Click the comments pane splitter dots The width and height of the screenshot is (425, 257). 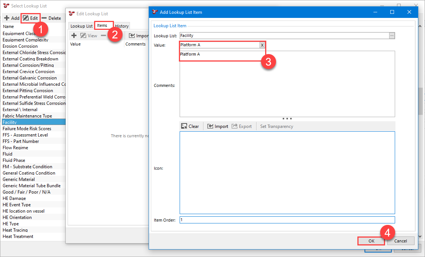(x=287, y=119)
